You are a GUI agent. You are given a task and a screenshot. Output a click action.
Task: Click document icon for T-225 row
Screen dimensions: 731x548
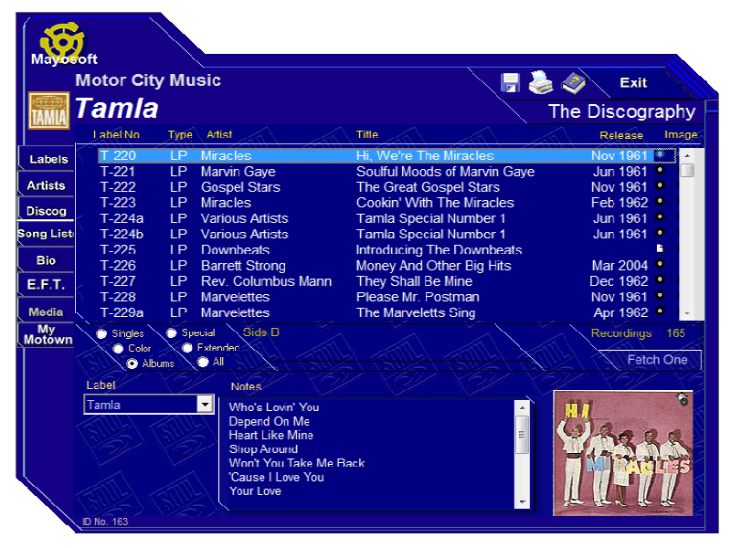pos(660,248)
